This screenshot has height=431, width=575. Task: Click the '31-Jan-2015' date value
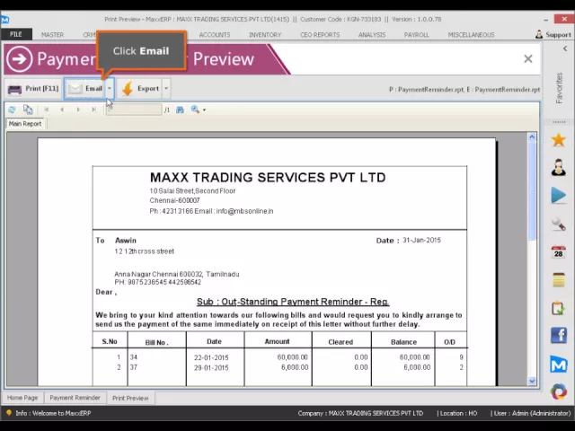(x=421, y=240)
